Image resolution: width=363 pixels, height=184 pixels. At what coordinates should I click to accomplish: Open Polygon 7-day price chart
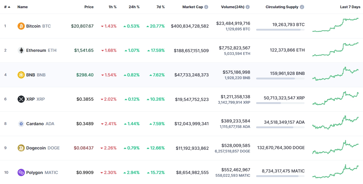(335, 171)
